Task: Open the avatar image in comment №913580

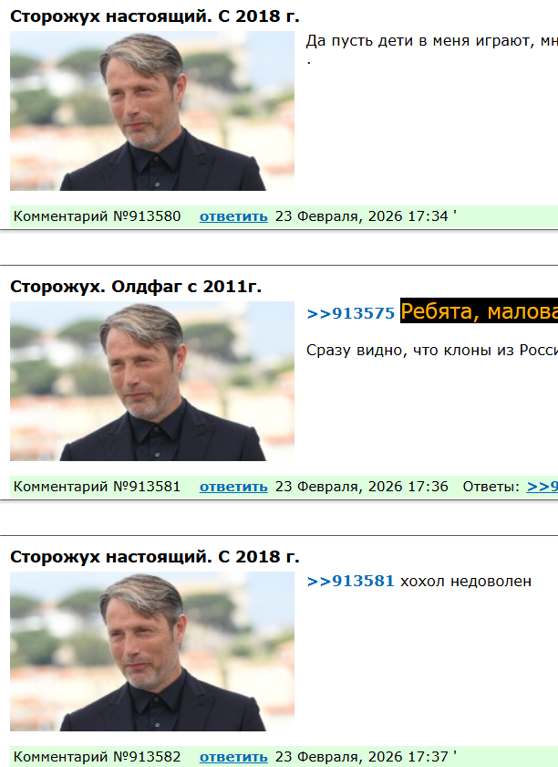Action: click(152, 111)
